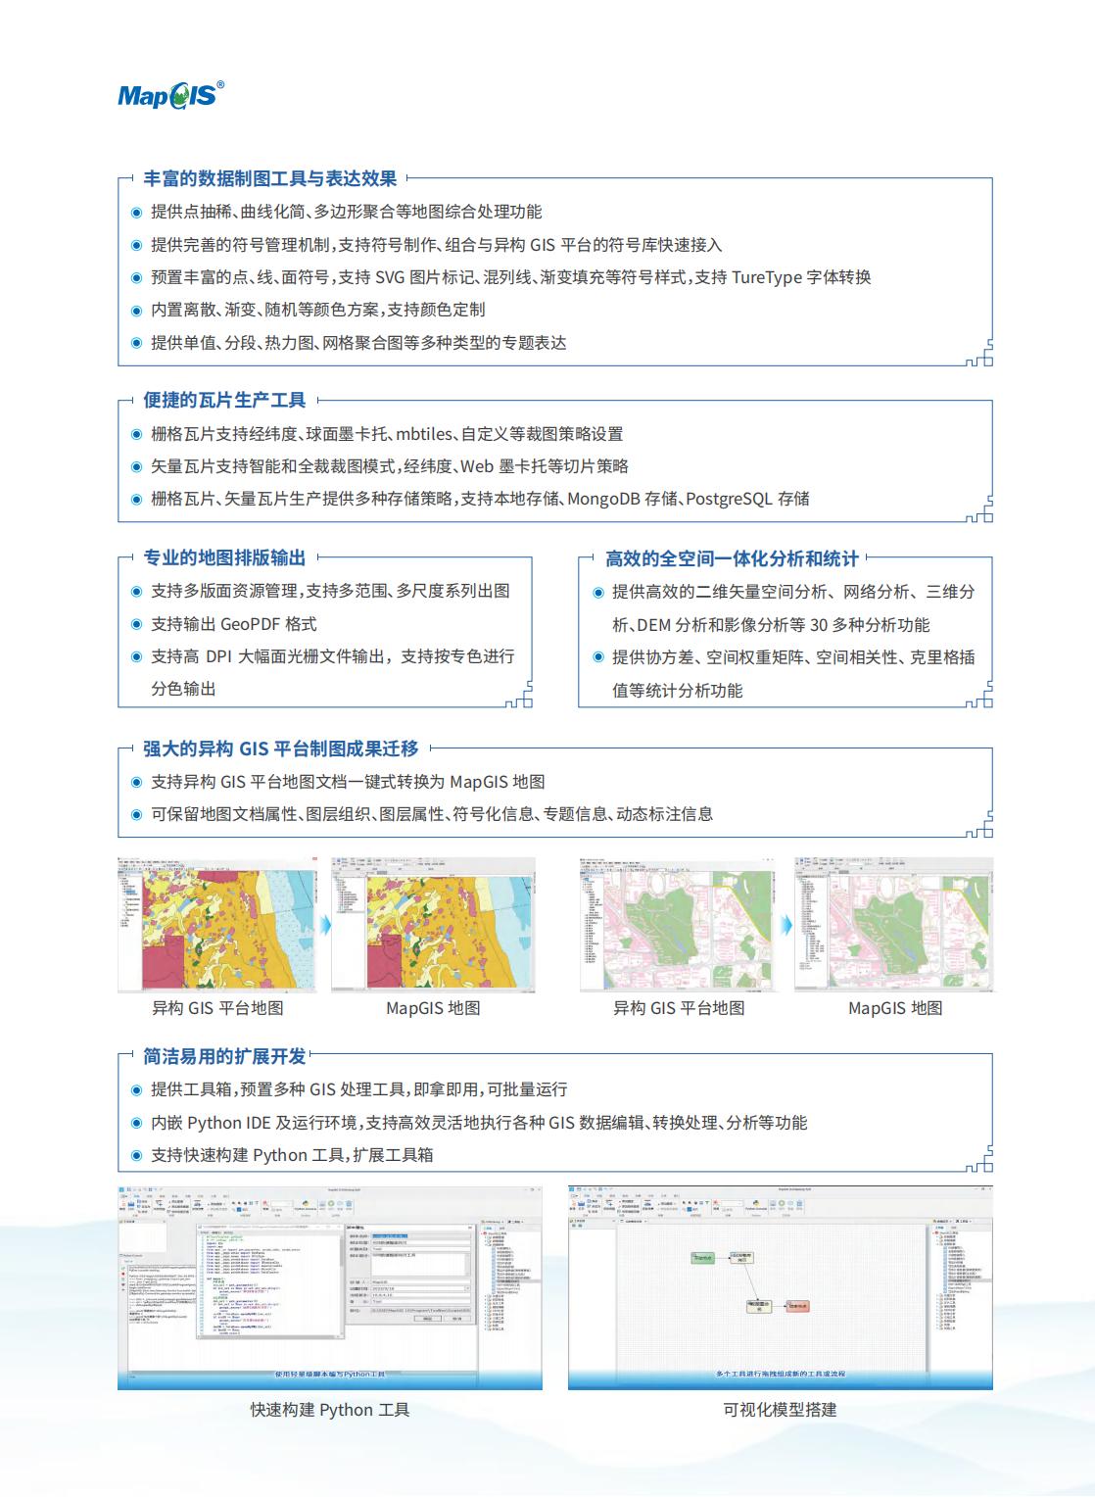1095x1497 pixels.
Task: Click the line 提供点抽稀、曲线化简、多边形聚合
Action: [x=346, y=212]
